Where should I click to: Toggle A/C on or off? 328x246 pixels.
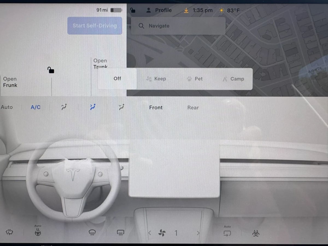pos(36,107)
